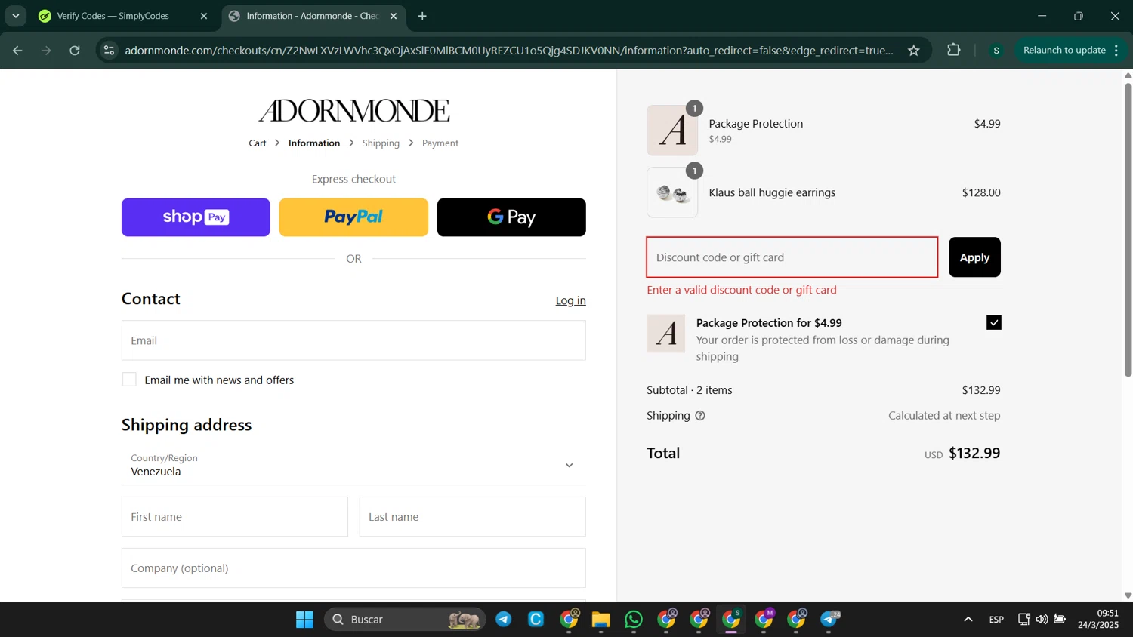Viewport: 1133px width, 637px height.
Task: Click the ESP language indicator
Action: coord(996,620)
